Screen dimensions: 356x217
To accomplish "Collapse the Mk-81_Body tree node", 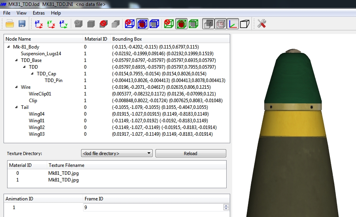I will (x=8, y=47).
